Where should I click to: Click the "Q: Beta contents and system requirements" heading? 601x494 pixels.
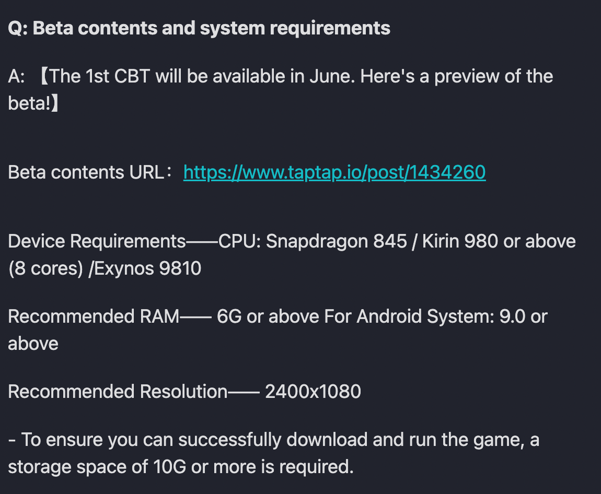[x=199, y=28]
